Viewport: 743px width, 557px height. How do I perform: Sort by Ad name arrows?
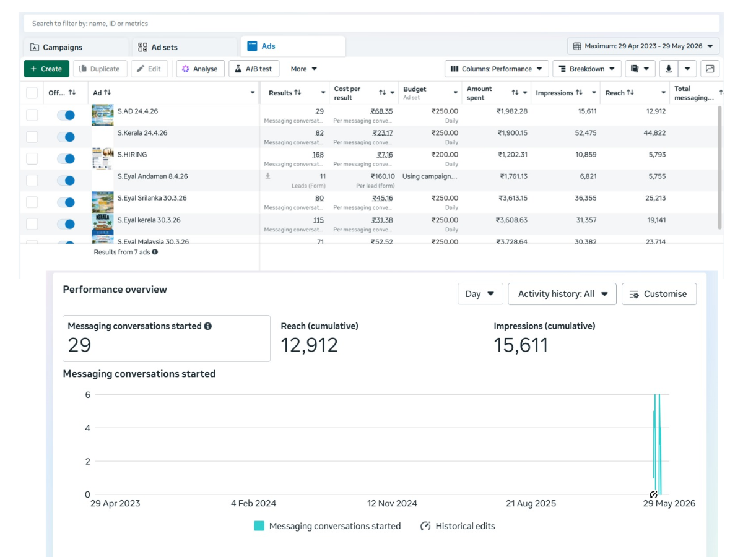click(108, 93)
